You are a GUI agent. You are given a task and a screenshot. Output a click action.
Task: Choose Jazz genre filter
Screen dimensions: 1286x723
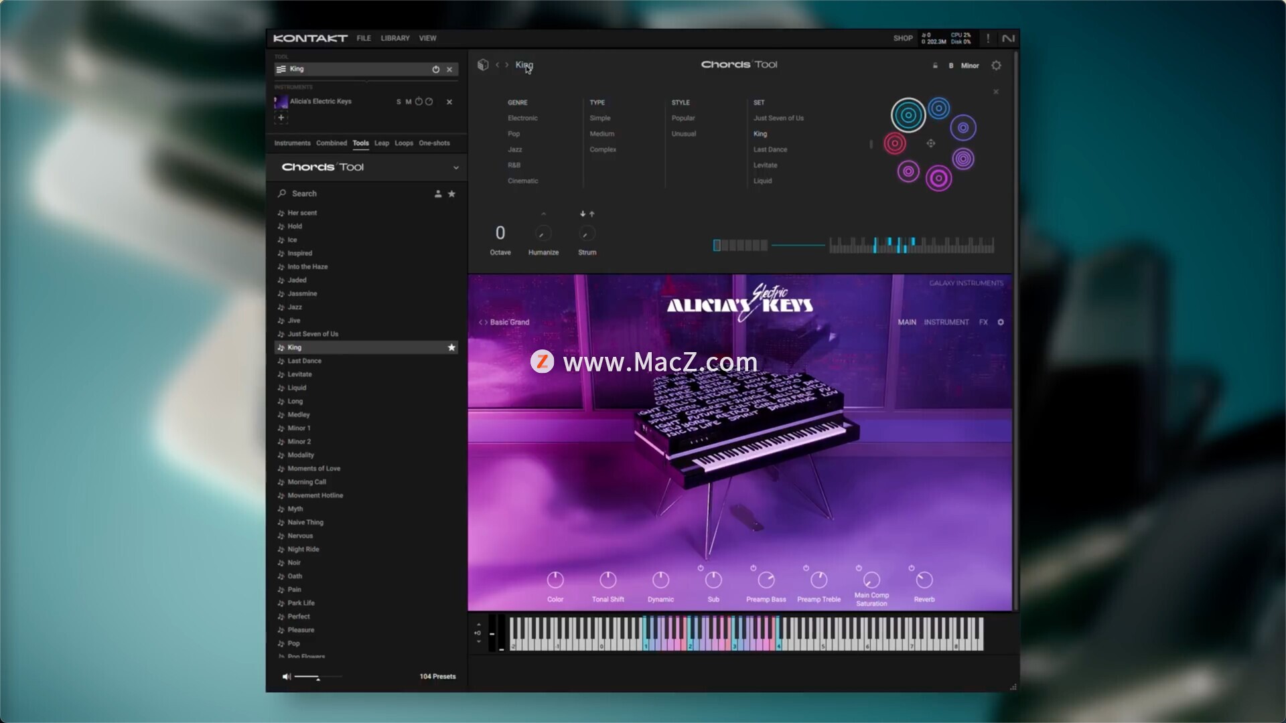(x=514, y=149)
